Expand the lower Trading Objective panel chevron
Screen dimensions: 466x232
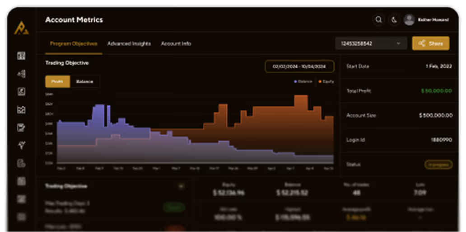coord(181,186)
